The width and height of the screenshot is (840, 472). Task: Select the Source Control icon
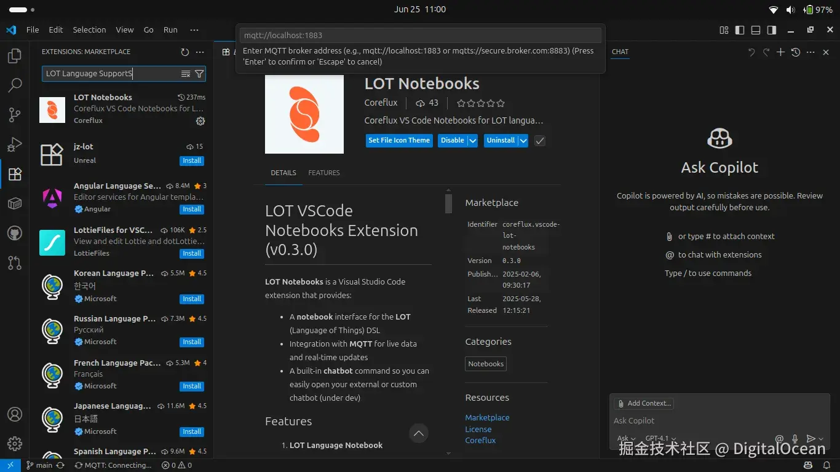click(15, 115)
